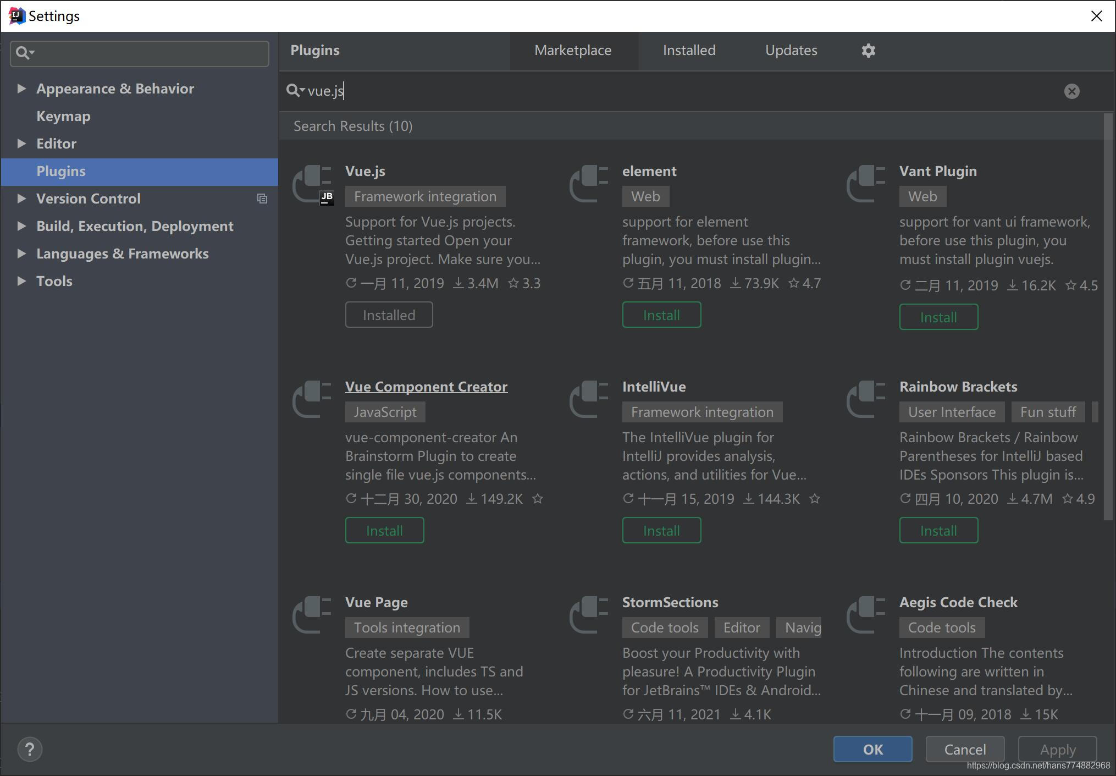The width and height of the screenshot is (1116, 776).
Task: Install the Vant Plugin
Action: [938, 317]
